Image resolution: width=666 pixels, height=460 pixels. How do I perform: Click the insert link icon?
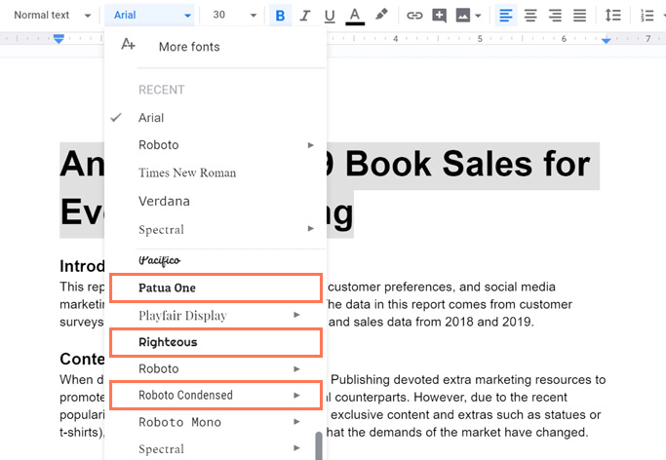414,16
